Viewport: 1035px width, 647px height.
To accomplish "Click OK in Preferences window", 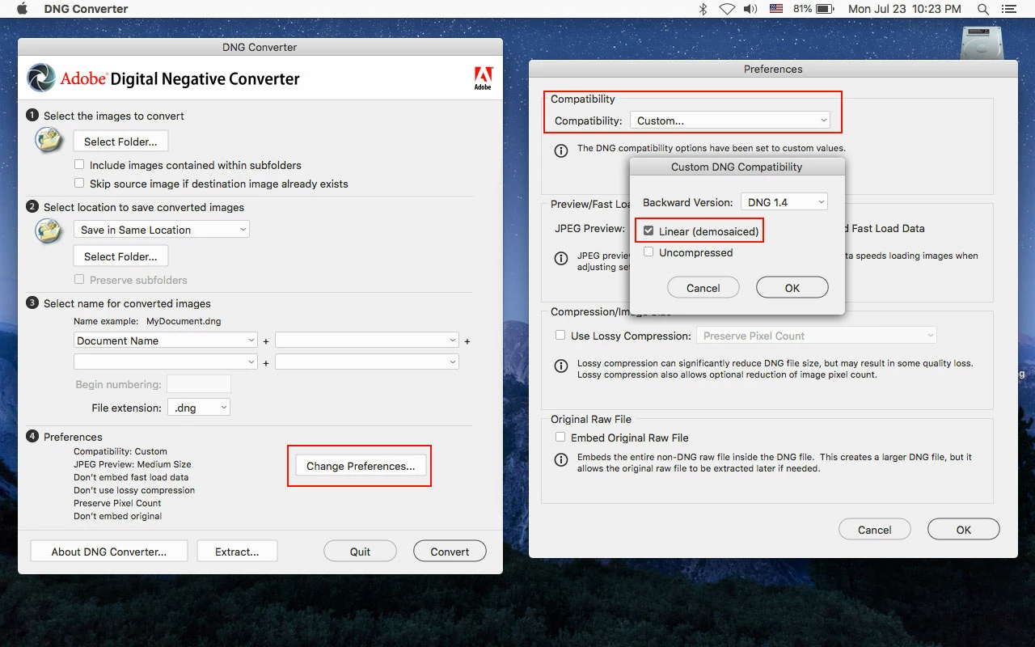I will (x=964, y=530).
